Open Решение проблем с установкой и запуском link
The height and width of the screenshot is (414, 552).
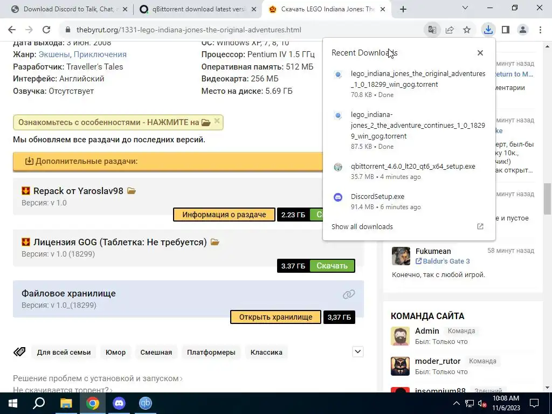98,378
